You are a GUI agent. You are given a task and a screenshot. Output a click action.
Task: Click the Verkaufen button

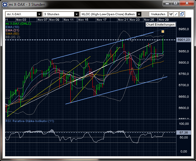point(158,14)
